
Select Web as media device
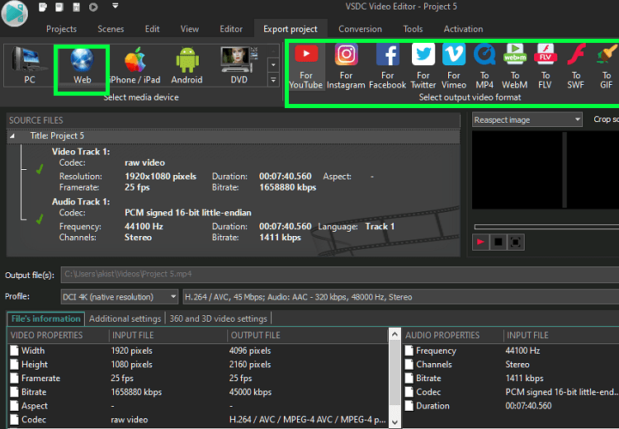tap(82, 65)
